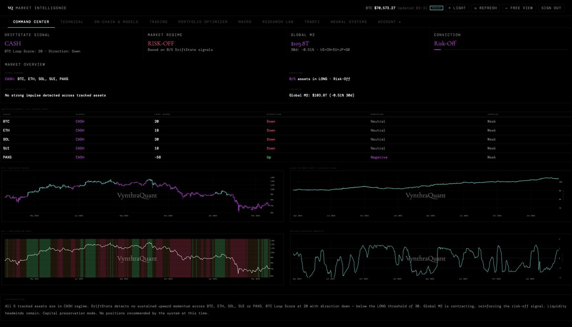Click the BTC Down direction cell

coord(270,121)
